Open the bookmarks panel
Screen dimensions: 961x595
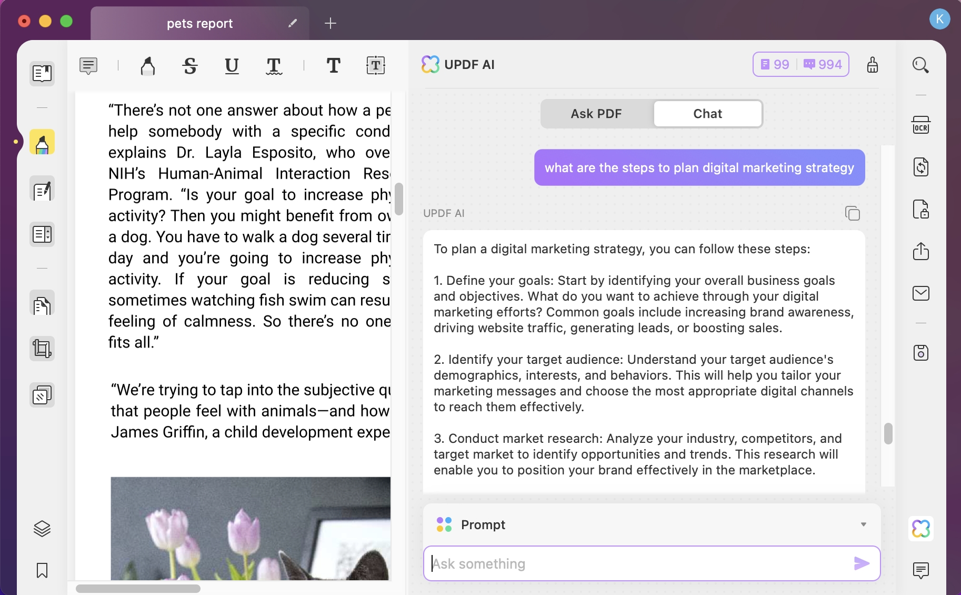[x=42, y=571]
